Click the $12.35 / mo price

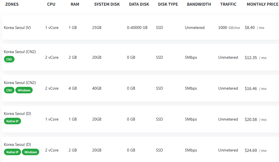(x=255, y=58)
